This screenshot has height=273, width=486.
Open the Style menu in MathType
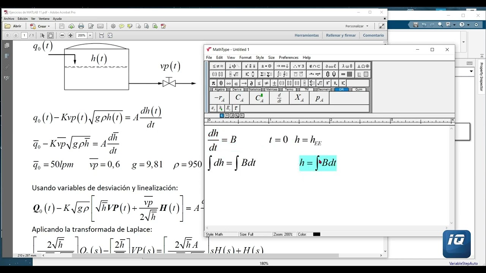[260, 58]
